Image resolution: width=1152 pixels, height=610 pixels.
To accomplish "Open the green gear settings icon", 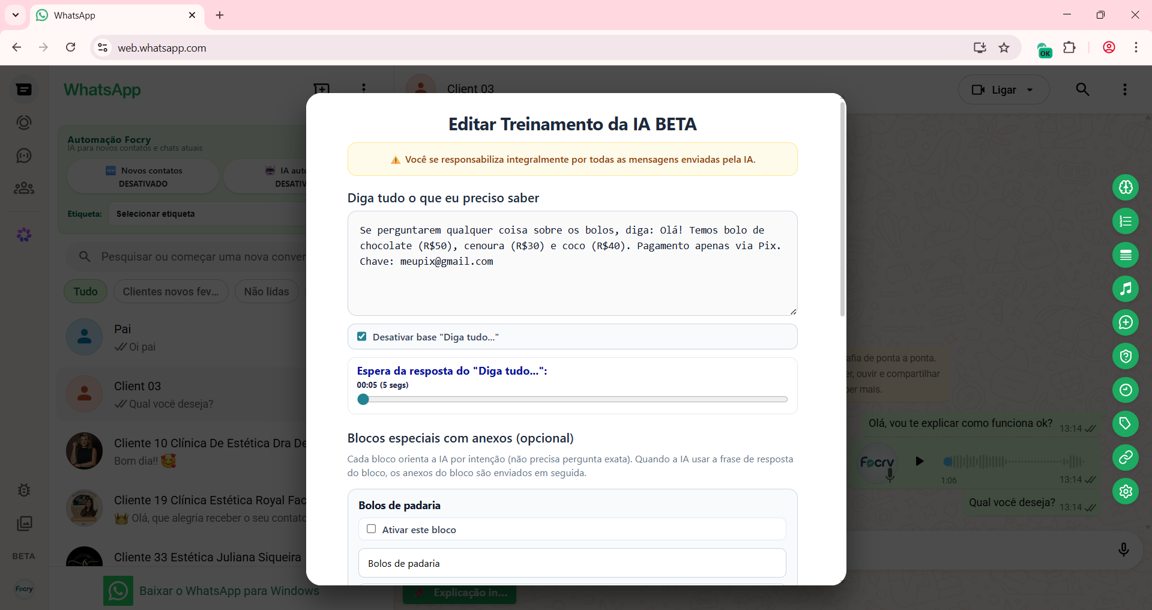I will click(1126, 491).
